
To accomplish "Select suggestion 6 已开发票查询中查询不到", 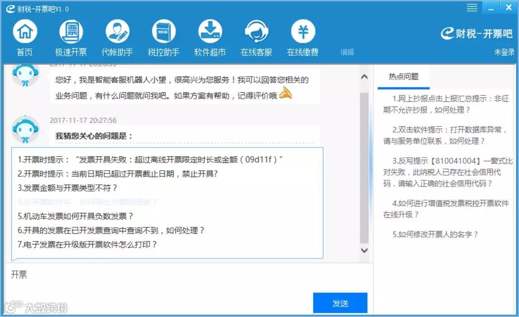I will click(x=111, y=231).
